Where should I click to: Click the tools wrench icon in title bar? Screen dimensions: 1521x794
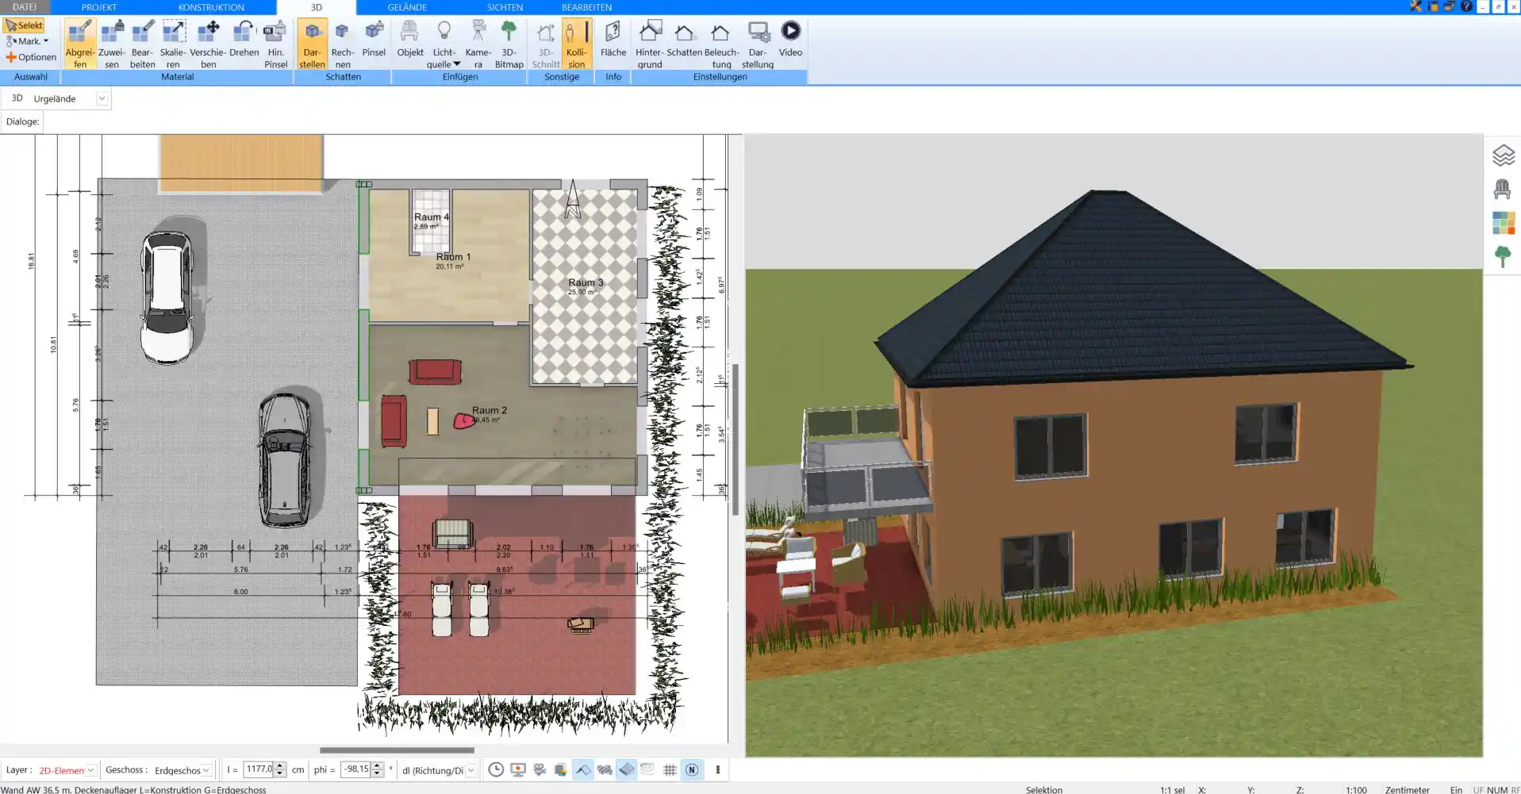pos(1415,6)
